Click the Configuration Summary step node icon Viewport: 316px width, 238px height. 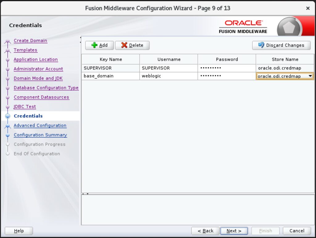tap(8, 135)
